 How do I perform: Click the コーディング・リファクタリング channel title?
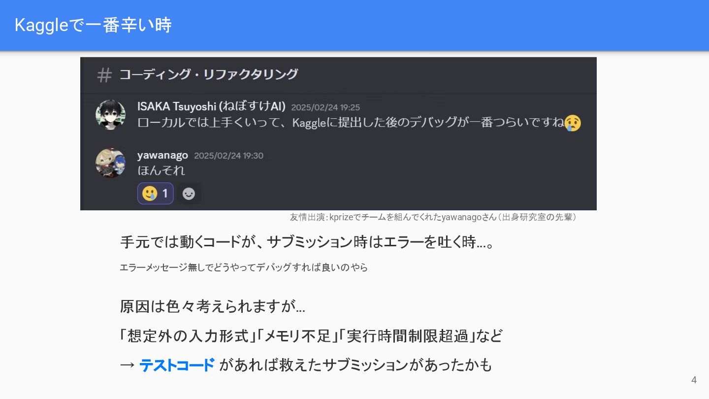pos(209,74)
